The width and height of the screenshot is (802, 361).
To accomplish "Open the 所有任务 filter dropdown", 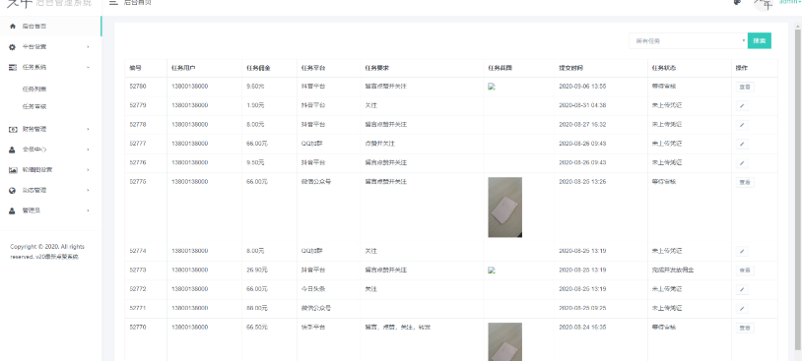I will pos(688,41).
